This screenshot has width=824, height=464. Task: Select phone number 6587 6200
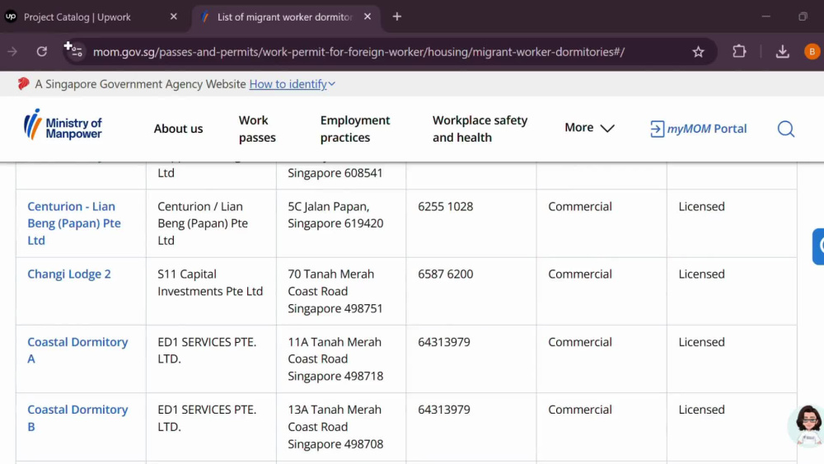click(x=445, y=274)
